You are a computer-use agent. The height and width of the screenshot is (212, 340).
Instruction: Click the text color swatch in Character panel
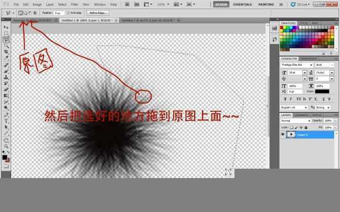tap(322, 91)
